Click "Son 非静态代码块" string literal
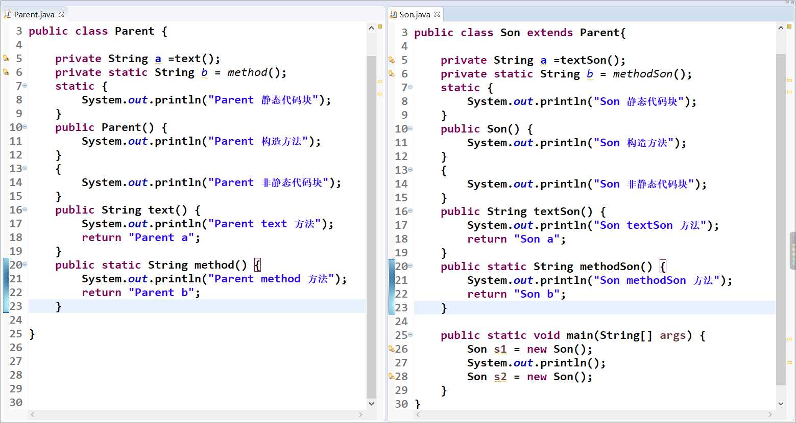 (644, 184)
